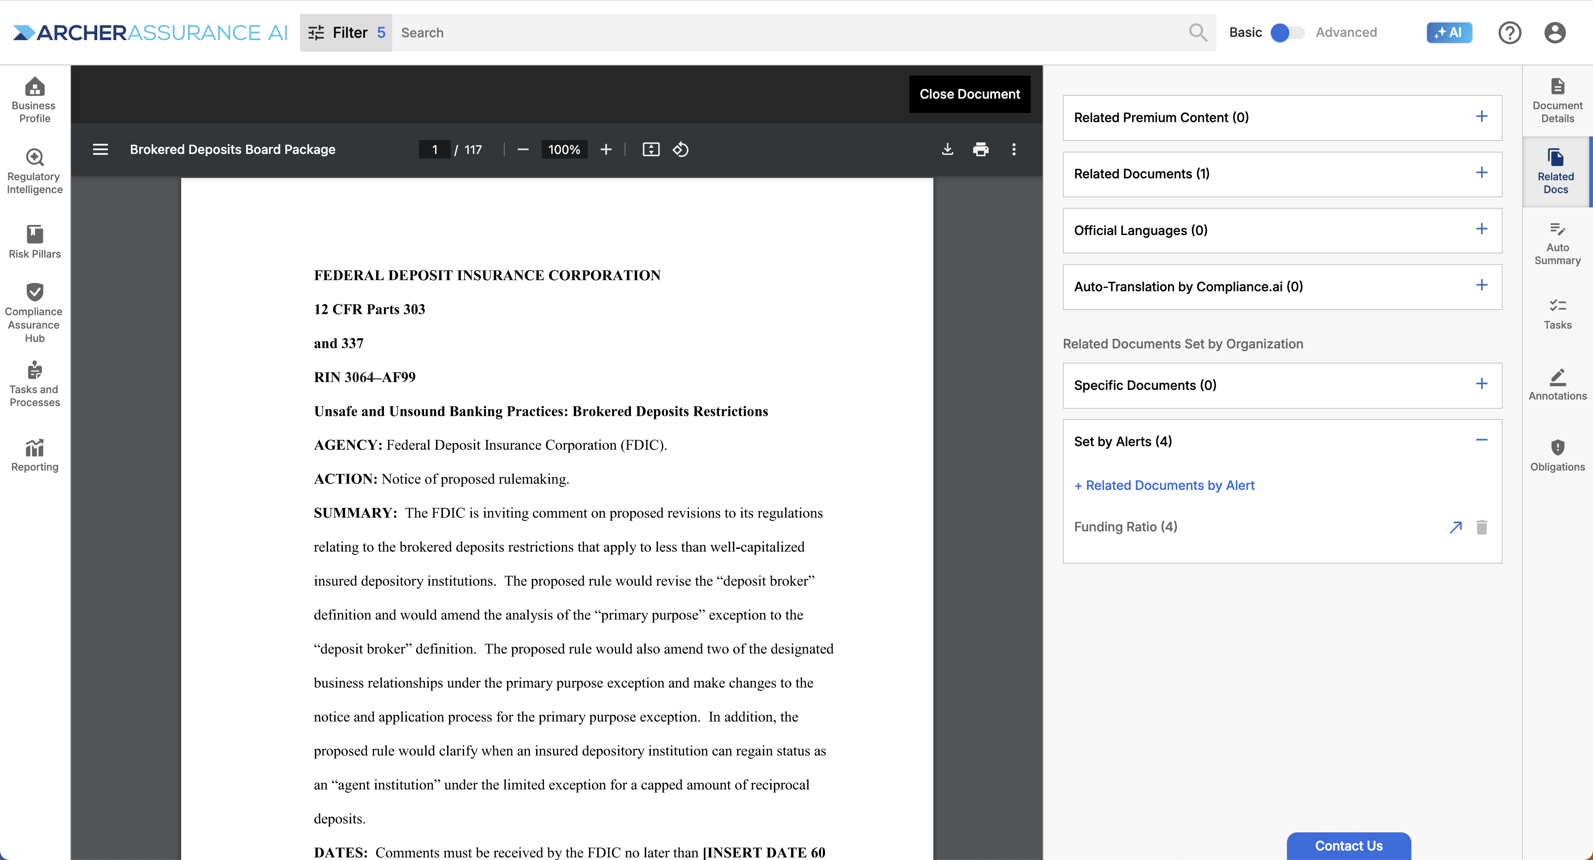Click the Contact Us button
The image size is (1593, 860).
coord(1348,845)
